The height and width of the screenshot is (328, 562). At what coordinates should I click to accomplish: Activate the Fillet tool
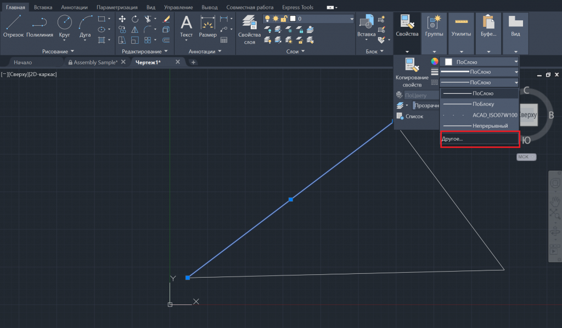148,30
